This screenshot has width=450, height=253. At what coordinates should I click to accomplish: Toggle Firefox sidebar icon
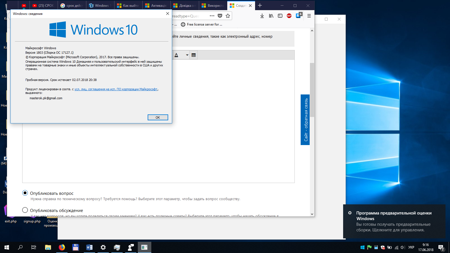point(280,16)
